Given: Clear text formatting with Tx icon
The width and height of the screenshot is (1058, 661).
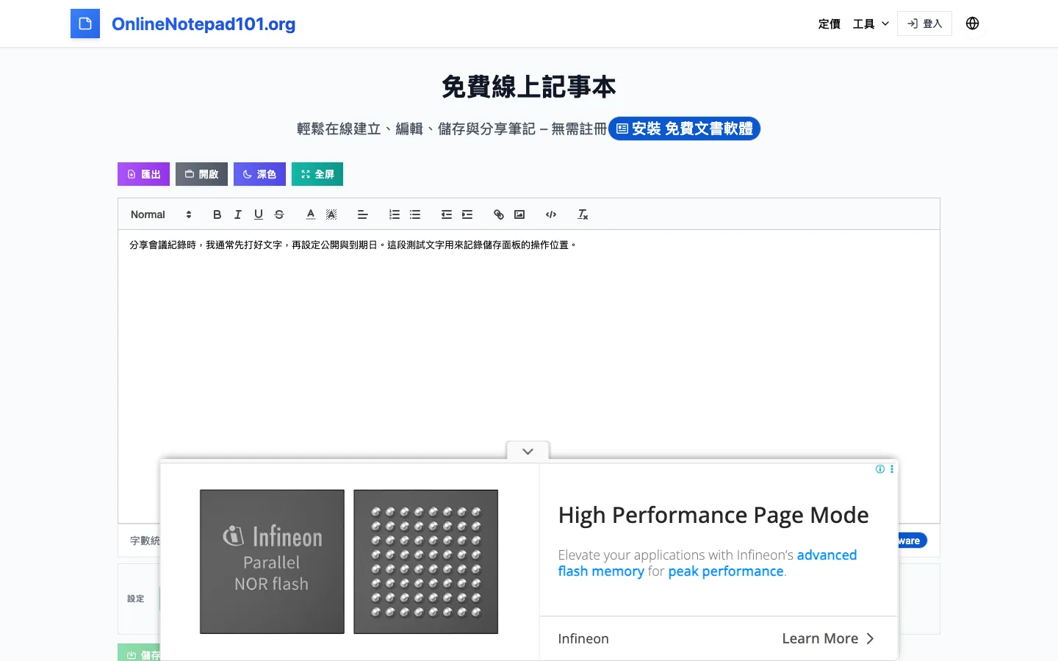Looking at the screenshot, I should pos(583,214).
